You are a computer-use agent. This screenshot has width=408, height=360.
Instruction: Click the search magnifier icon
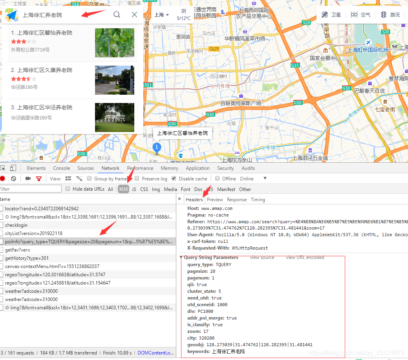click(x=117, y=15)
